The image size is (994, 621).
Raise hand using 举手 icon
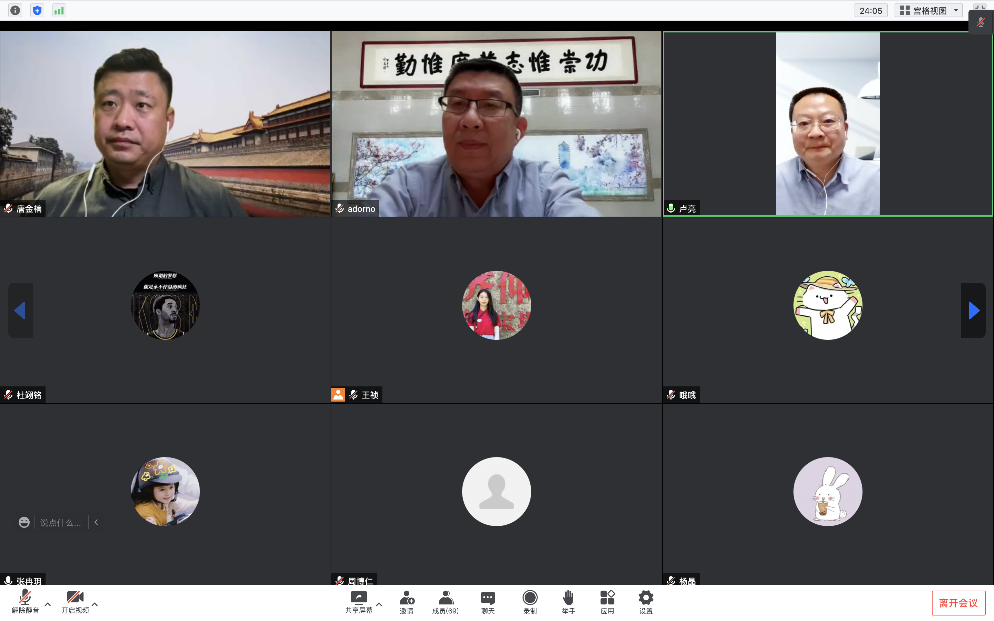(x=568, y=602)
